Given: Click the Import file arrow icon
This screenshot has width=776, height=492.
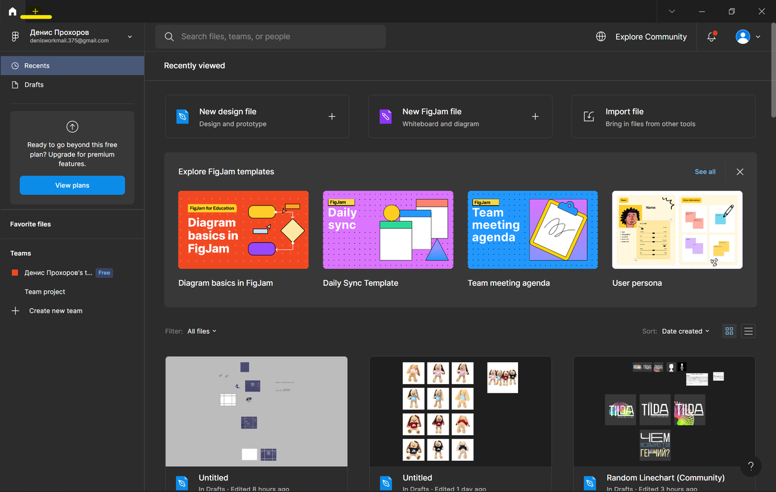Looking at the screenshot, I should click(x=589, y=116).
